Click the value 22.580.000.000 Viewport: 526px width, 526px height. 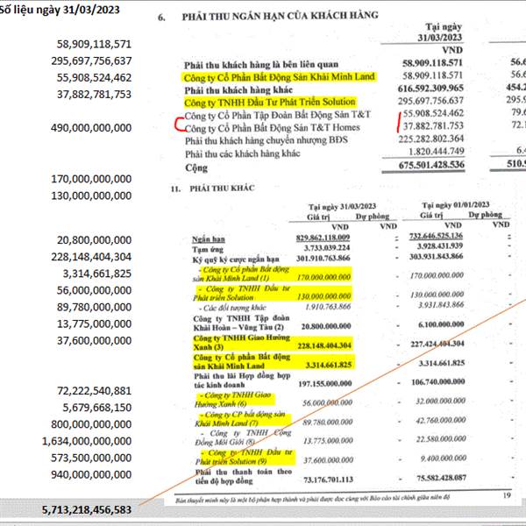click(x=441, y=439)
